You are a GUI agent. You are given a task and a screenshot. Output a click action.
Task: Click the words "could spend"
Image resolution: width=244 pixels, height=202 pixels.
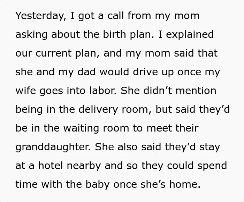click(x=197, y=166)
